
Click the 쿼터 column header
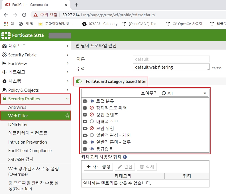187,176
